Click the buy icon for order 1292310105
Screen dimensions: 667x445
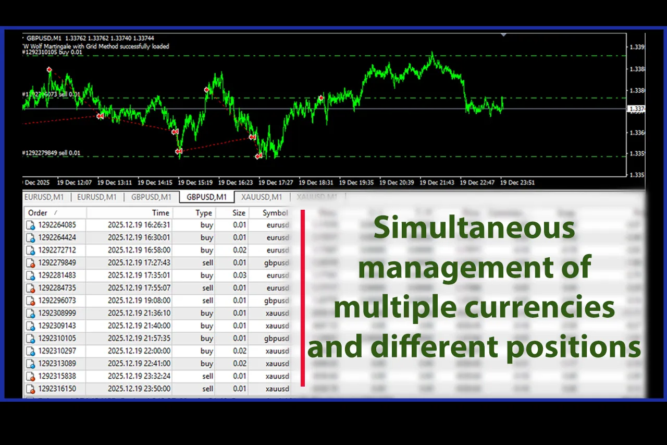(x=31, y=339)
